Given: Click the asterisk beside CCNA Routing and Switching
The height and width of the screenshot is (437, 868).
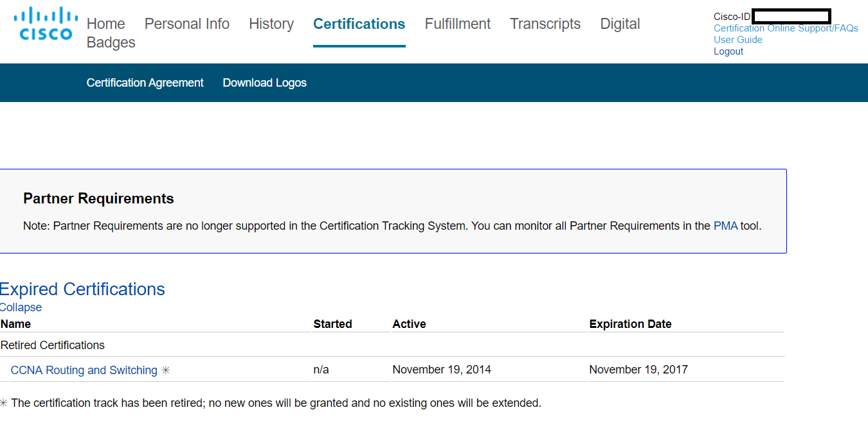Looking at the screenshot, I should click(x=166, y=370).
